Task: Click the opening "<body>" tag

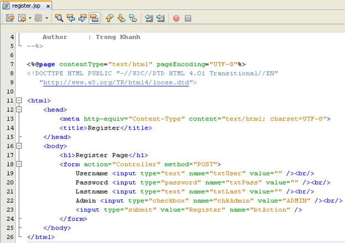Action: 55,146
